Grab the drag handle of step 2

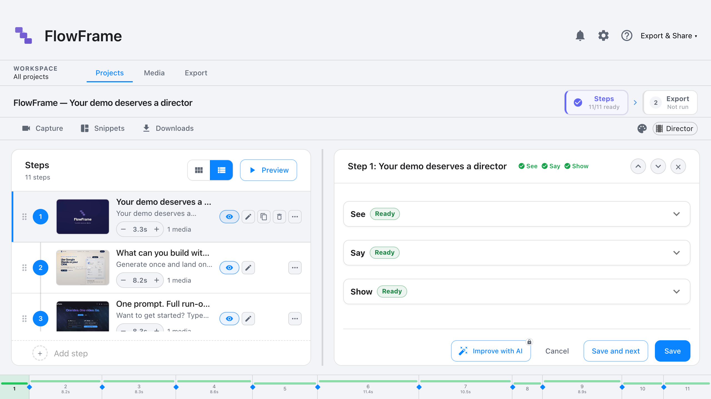coord(24,268)
